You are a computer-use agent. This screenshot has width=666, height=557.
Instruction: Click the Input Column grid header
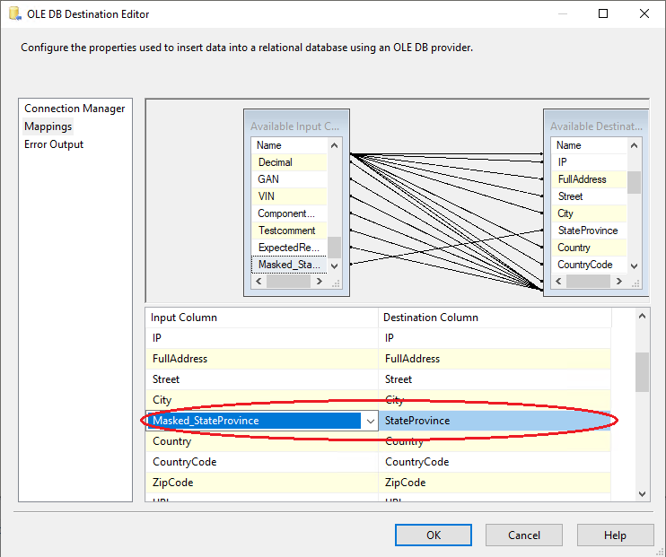coord(260,318)
